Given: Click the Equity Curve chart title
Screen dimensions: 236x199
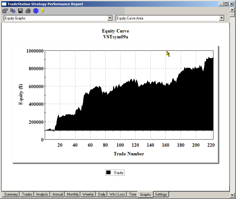Looking at the screenshot, I should click(116, 31).
